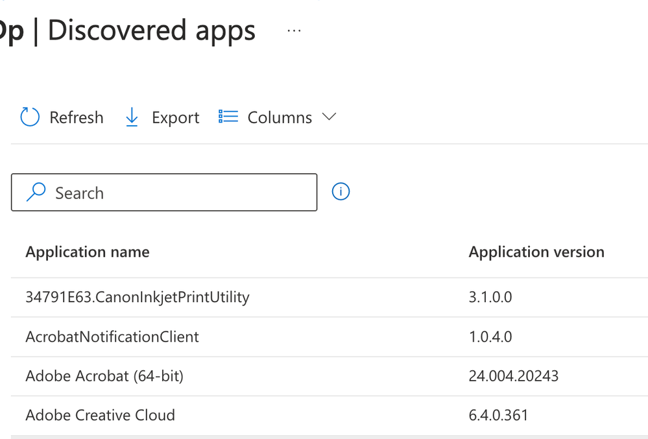Viewport: 648px width, 439px height.
Task: Click version 1.0.4.0 cell
Action: tap(490, 337)
